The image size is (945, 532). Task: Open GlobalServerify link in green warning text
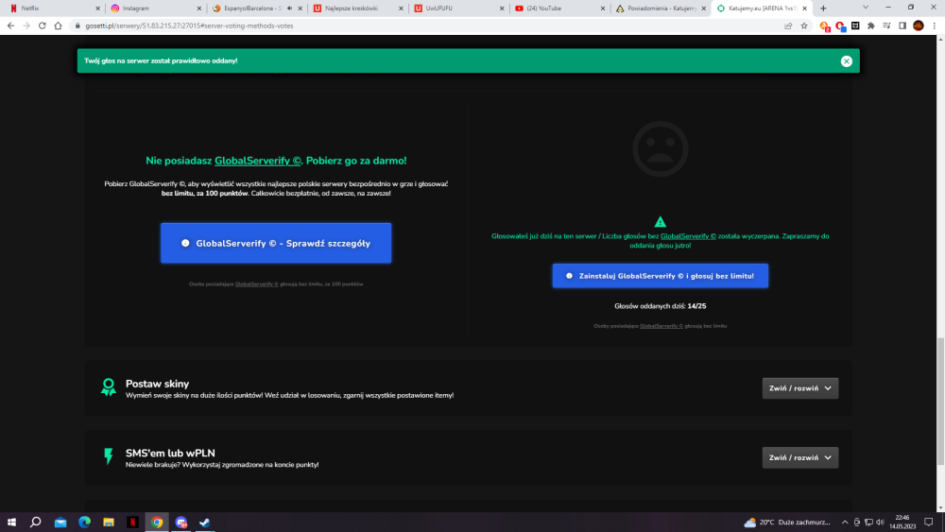pos(688,236)
